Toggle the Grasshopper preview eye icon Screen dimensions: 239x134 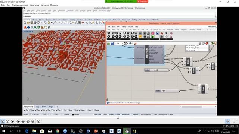pyautogui.click(x=130, y=44)
